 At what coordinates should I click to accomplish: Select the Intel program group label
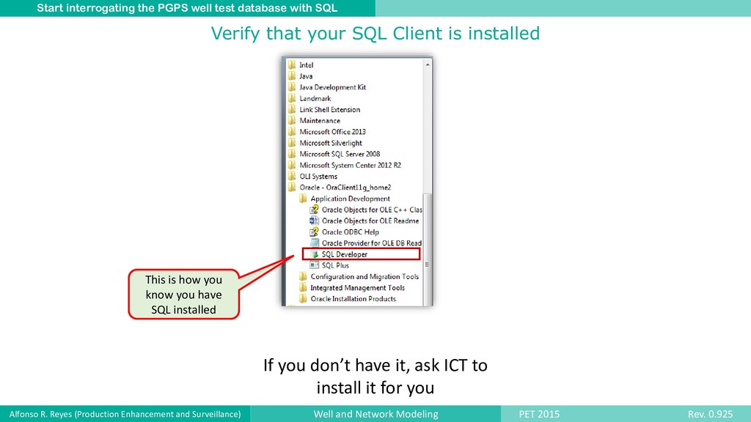[307, 64]
